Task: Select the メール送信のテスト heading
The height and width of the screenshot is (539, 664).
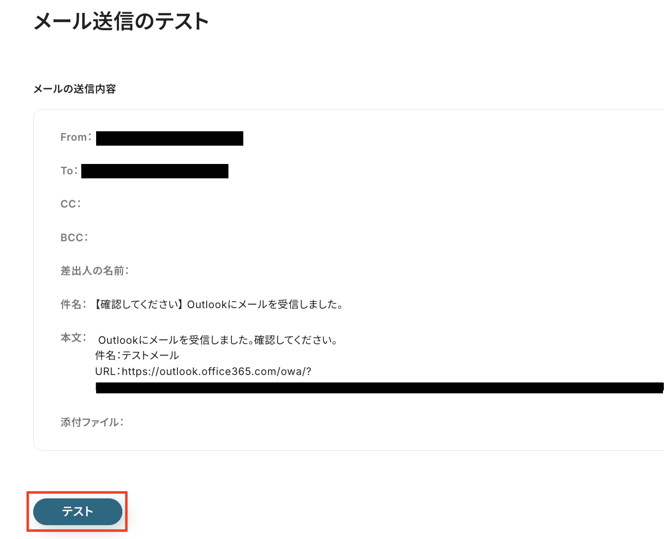Action: click(x=121, y=22)
